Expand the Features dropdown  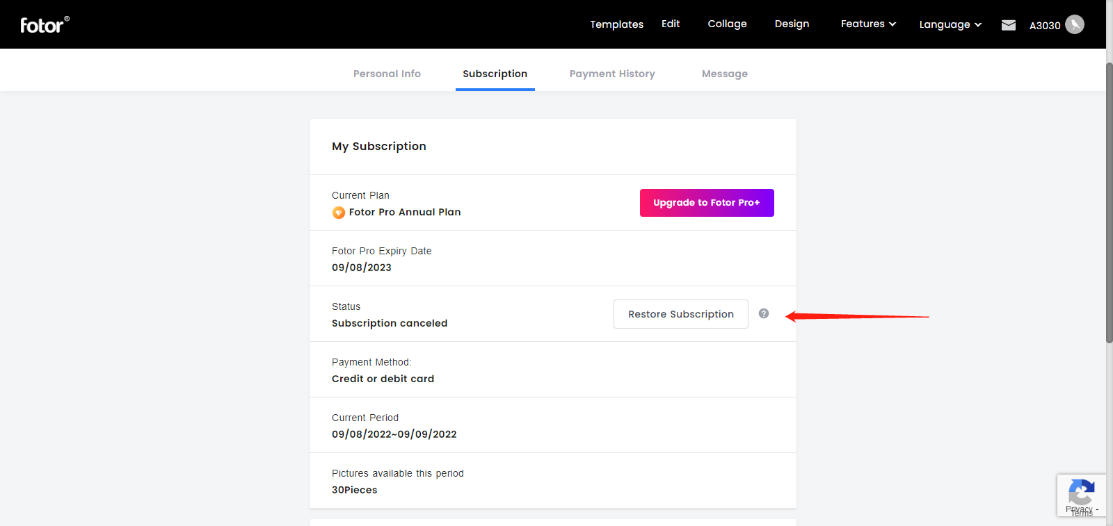click(868, 24)
